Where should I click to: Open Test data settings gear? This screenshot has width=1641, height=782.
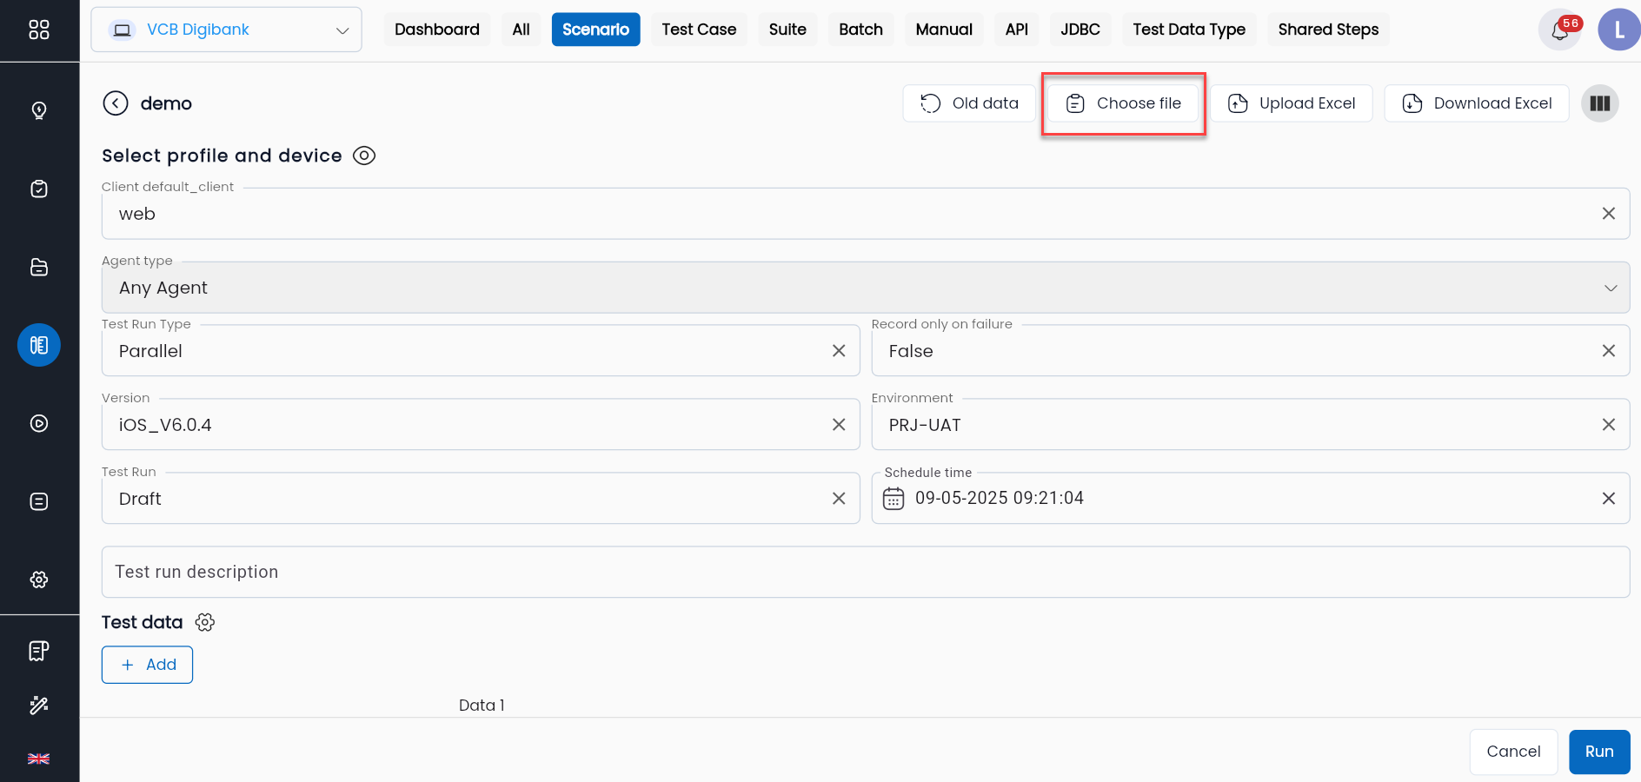point(205,622)
